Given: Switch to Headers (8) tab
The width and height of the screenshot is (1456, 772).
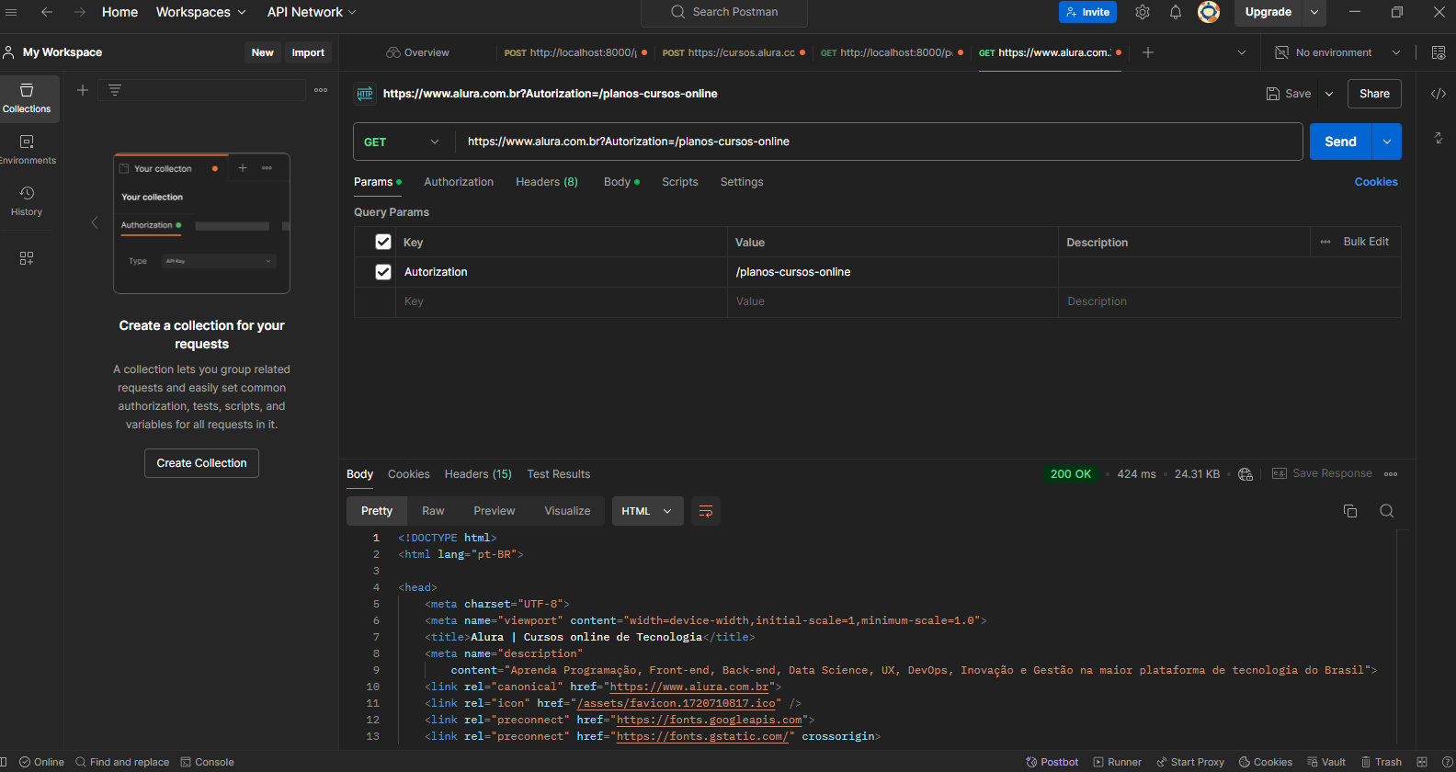Looking at the screenshot, I should tap(547, 182).
